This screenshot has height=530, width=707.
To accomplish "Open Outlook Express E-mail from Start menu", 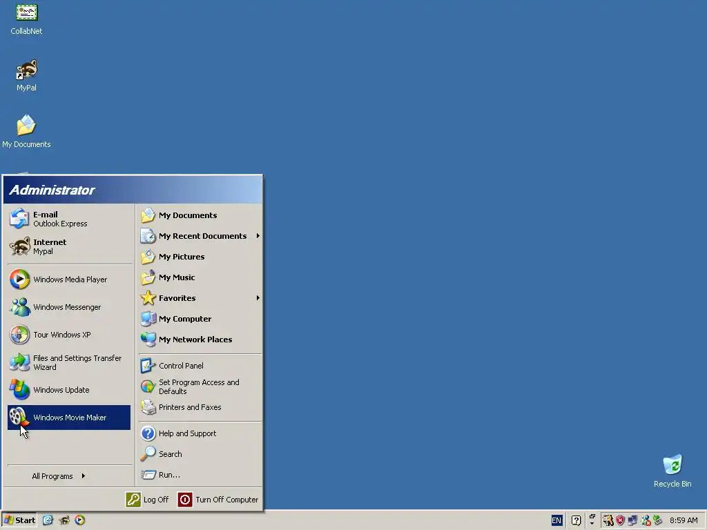I will (x=69, y=219).
